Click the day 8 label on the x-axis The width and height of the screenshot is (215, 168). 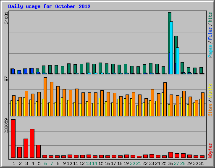coord(58,163)
